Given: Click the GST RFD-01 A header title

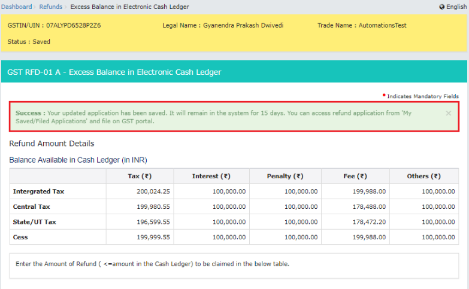Looking at the screenshot, I should [x=114, y=72].
